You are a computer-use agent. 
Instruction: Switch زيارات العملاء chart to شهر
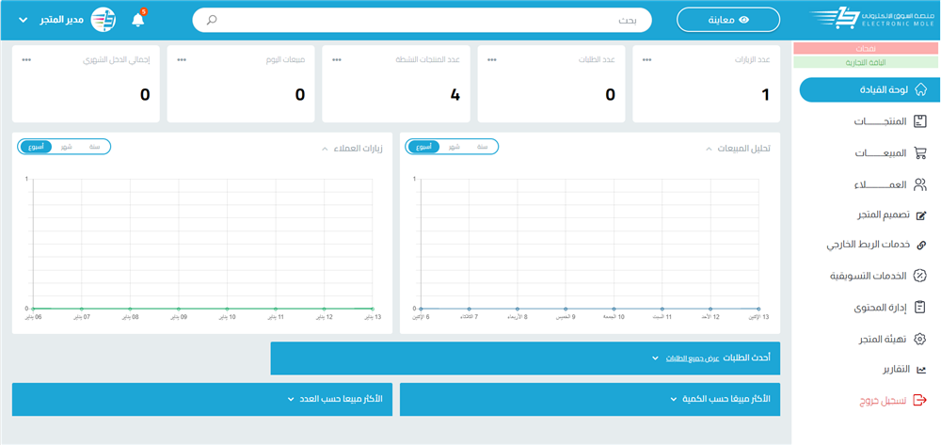coord(65,147)
